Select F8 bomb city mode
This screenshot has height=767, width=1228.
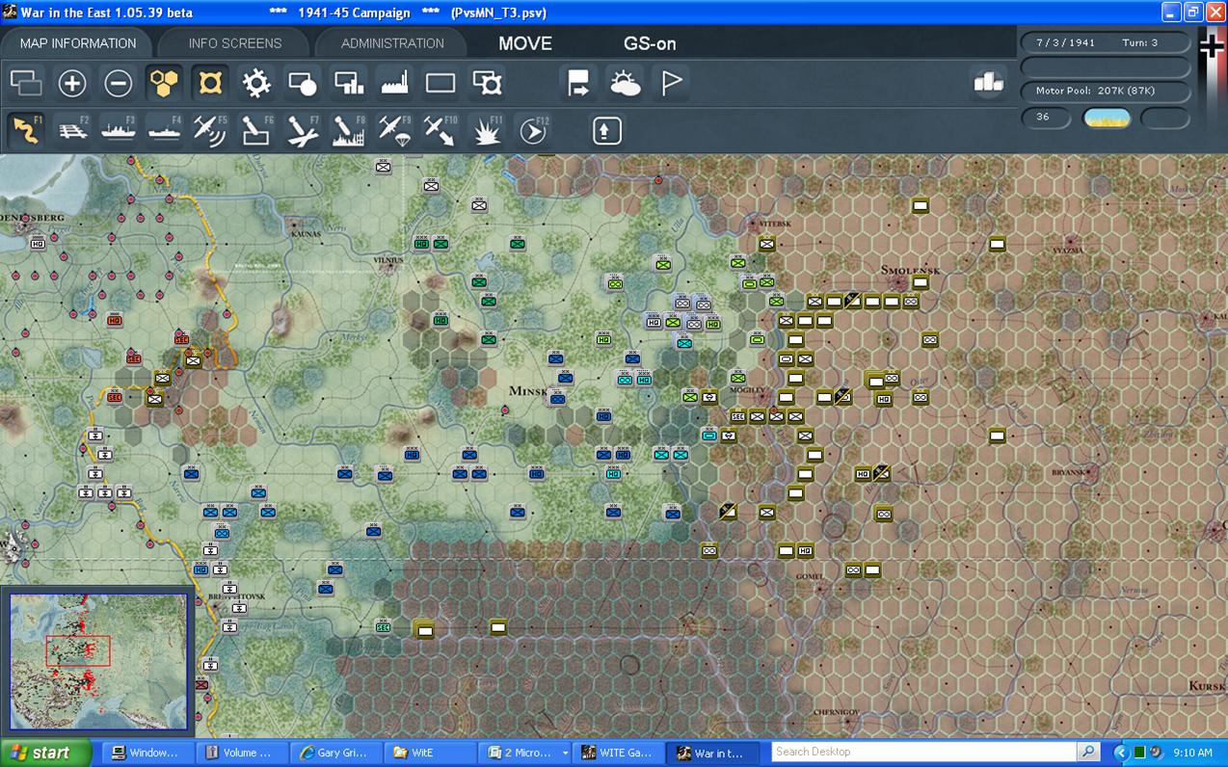(x=349, y=130)
